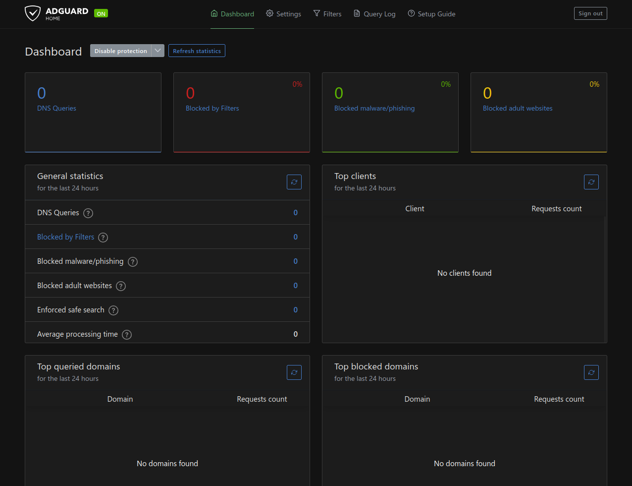Sign out of AdGuard Home

click(x=590, y=13)
